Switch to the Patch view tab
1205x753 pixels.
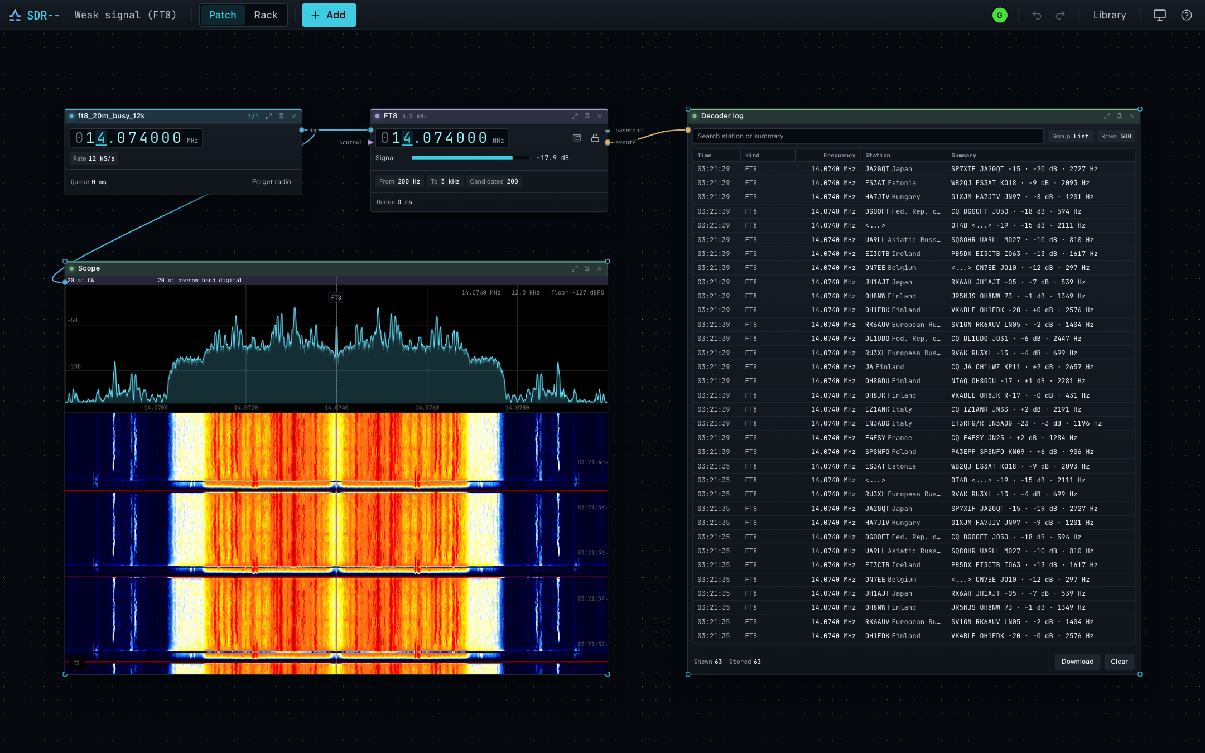(x=223, y=15)
